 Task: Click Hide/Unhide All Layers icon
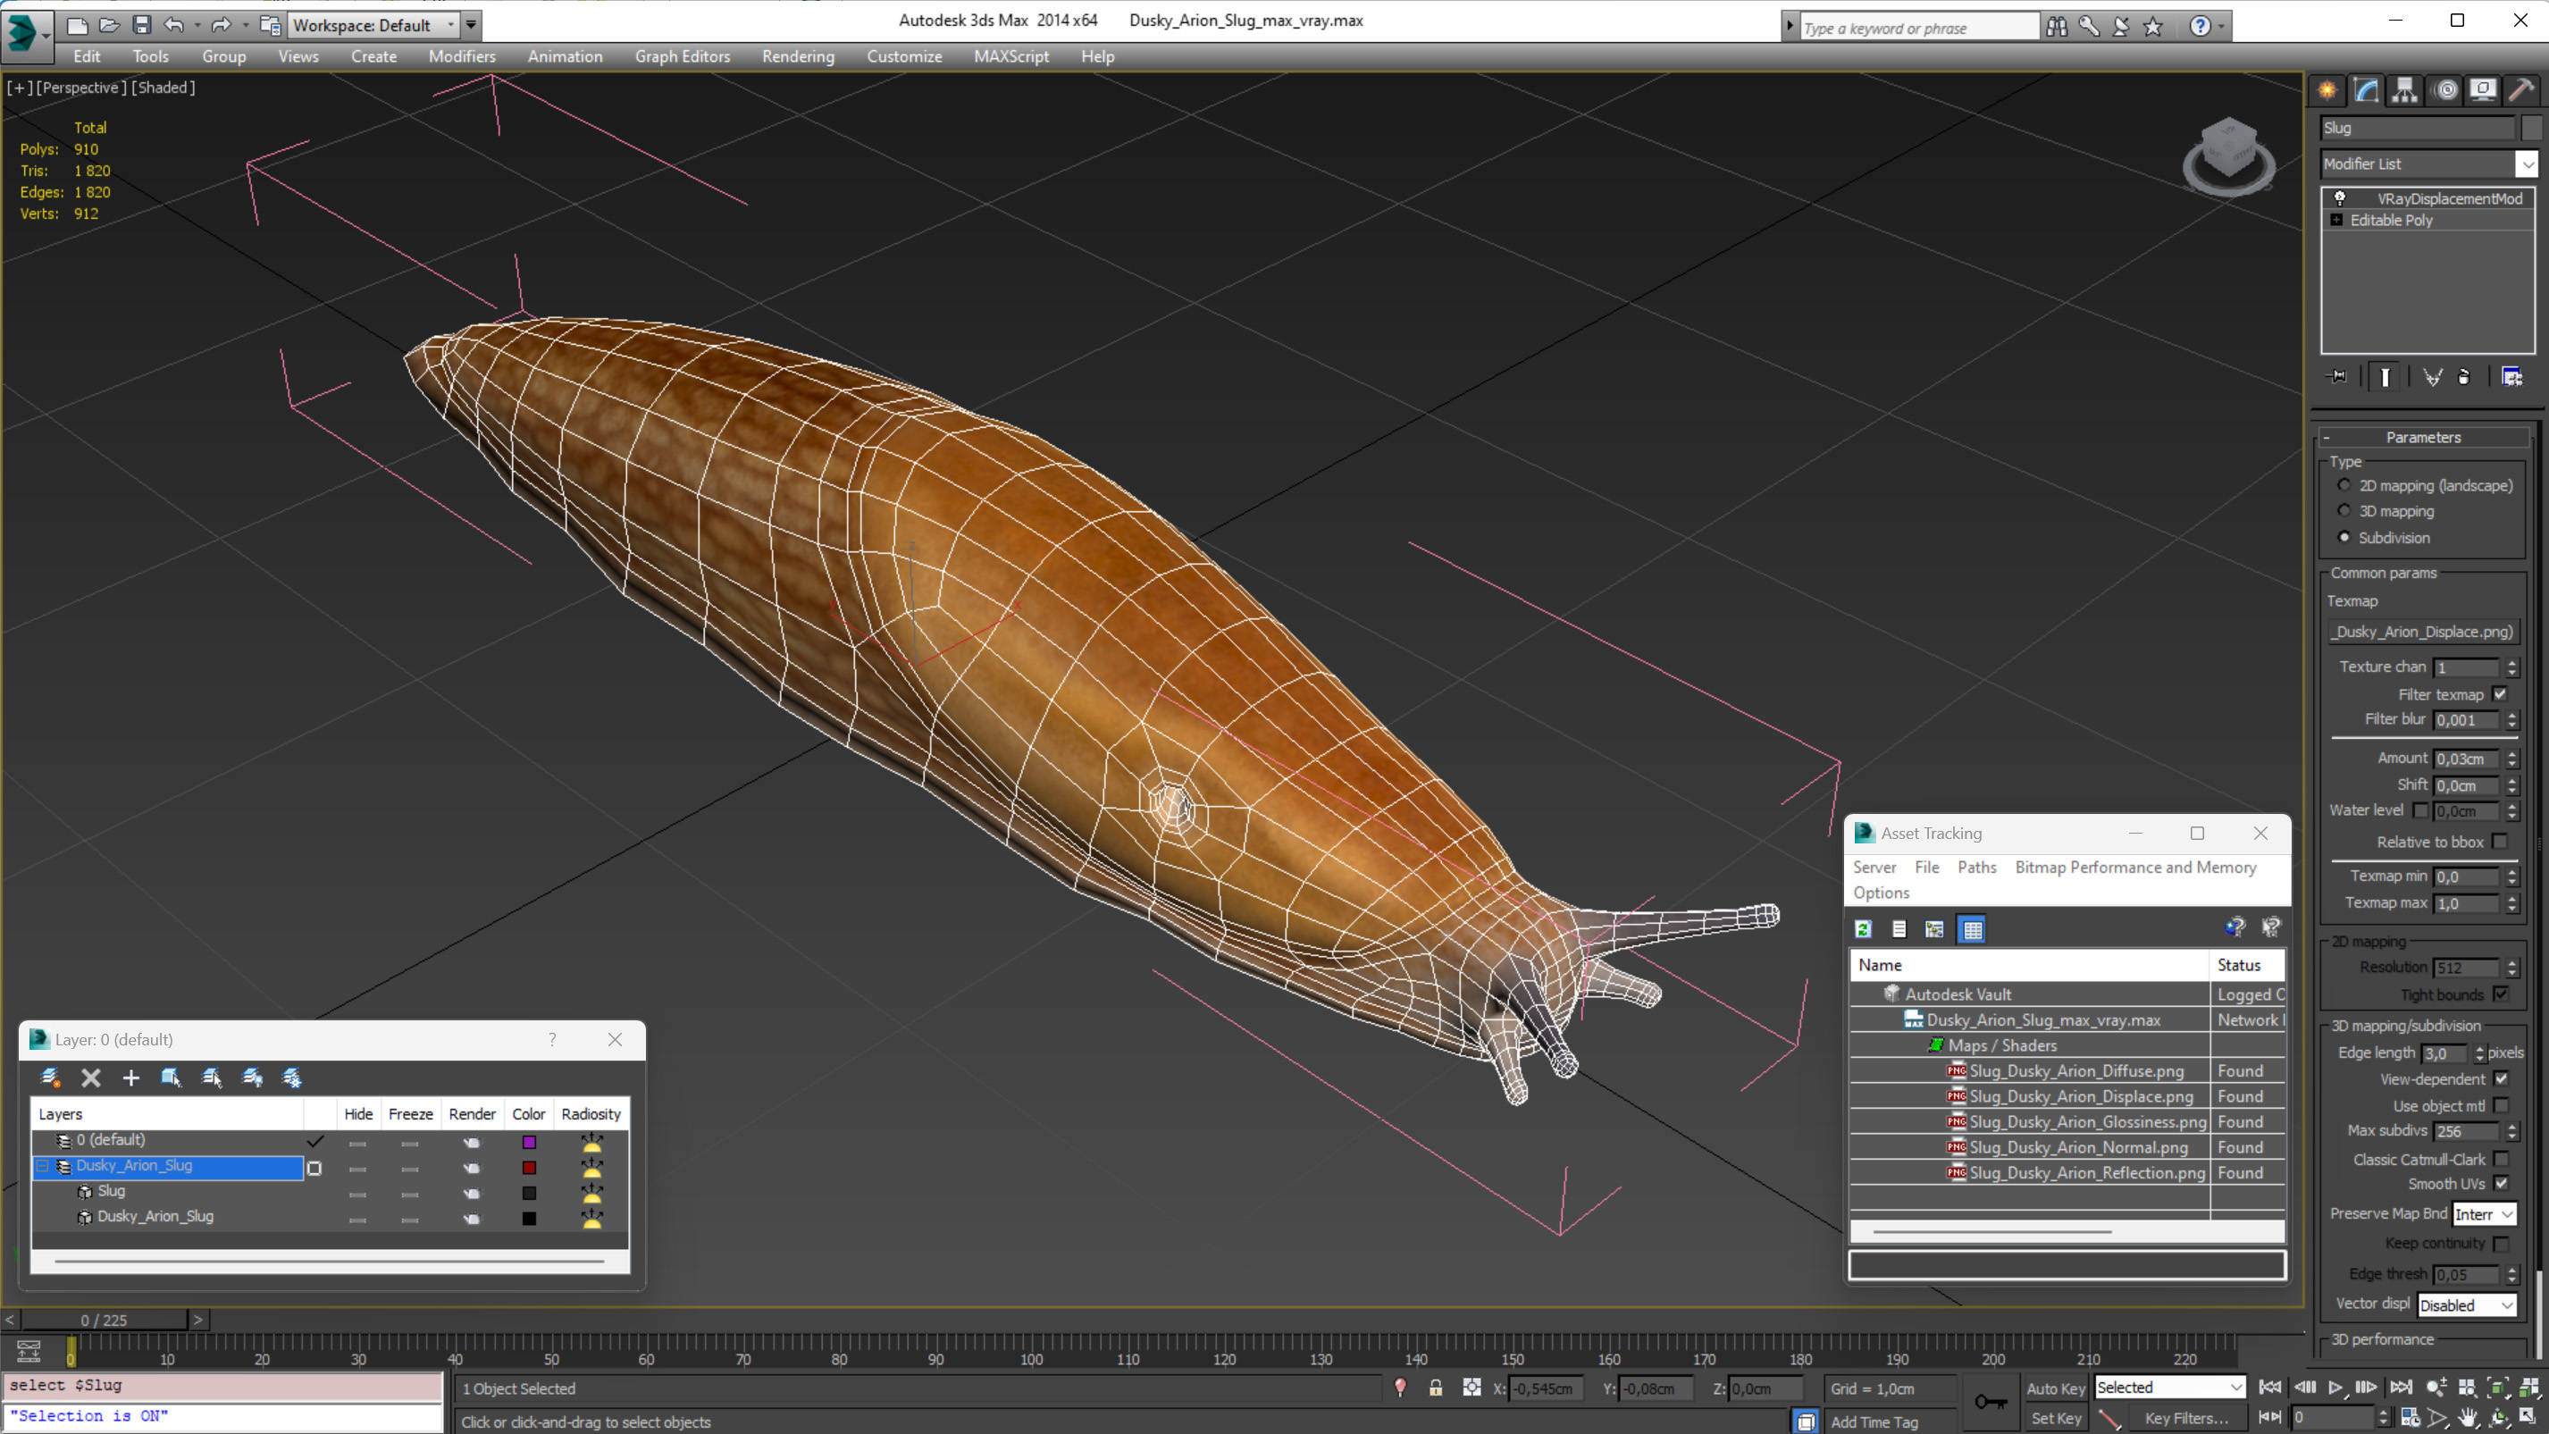(252, 1078)
